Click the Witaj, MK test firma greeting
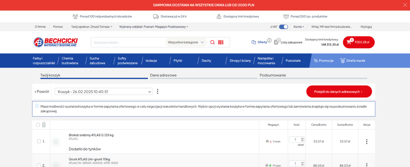Viewport: 410px width, 167px height. coord(332,27)
